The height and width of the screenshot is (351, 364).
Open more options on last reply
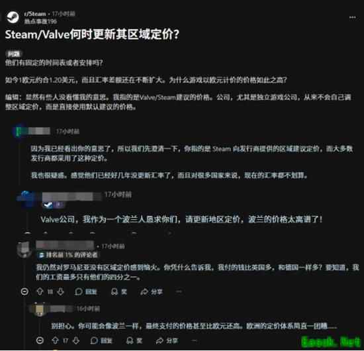click(195, 341)
